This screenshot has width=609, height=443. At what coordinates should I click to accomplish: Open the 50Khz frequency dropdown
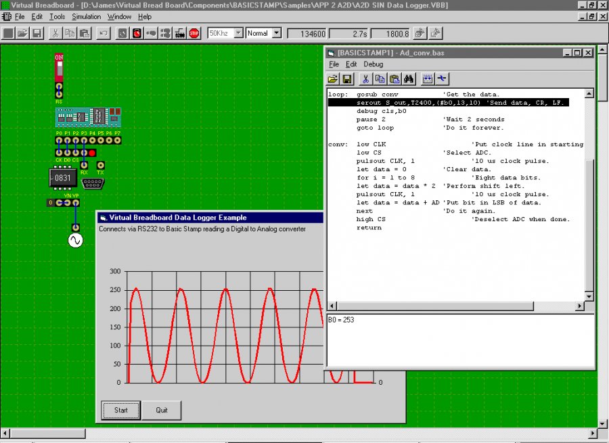tap(239, 33)
